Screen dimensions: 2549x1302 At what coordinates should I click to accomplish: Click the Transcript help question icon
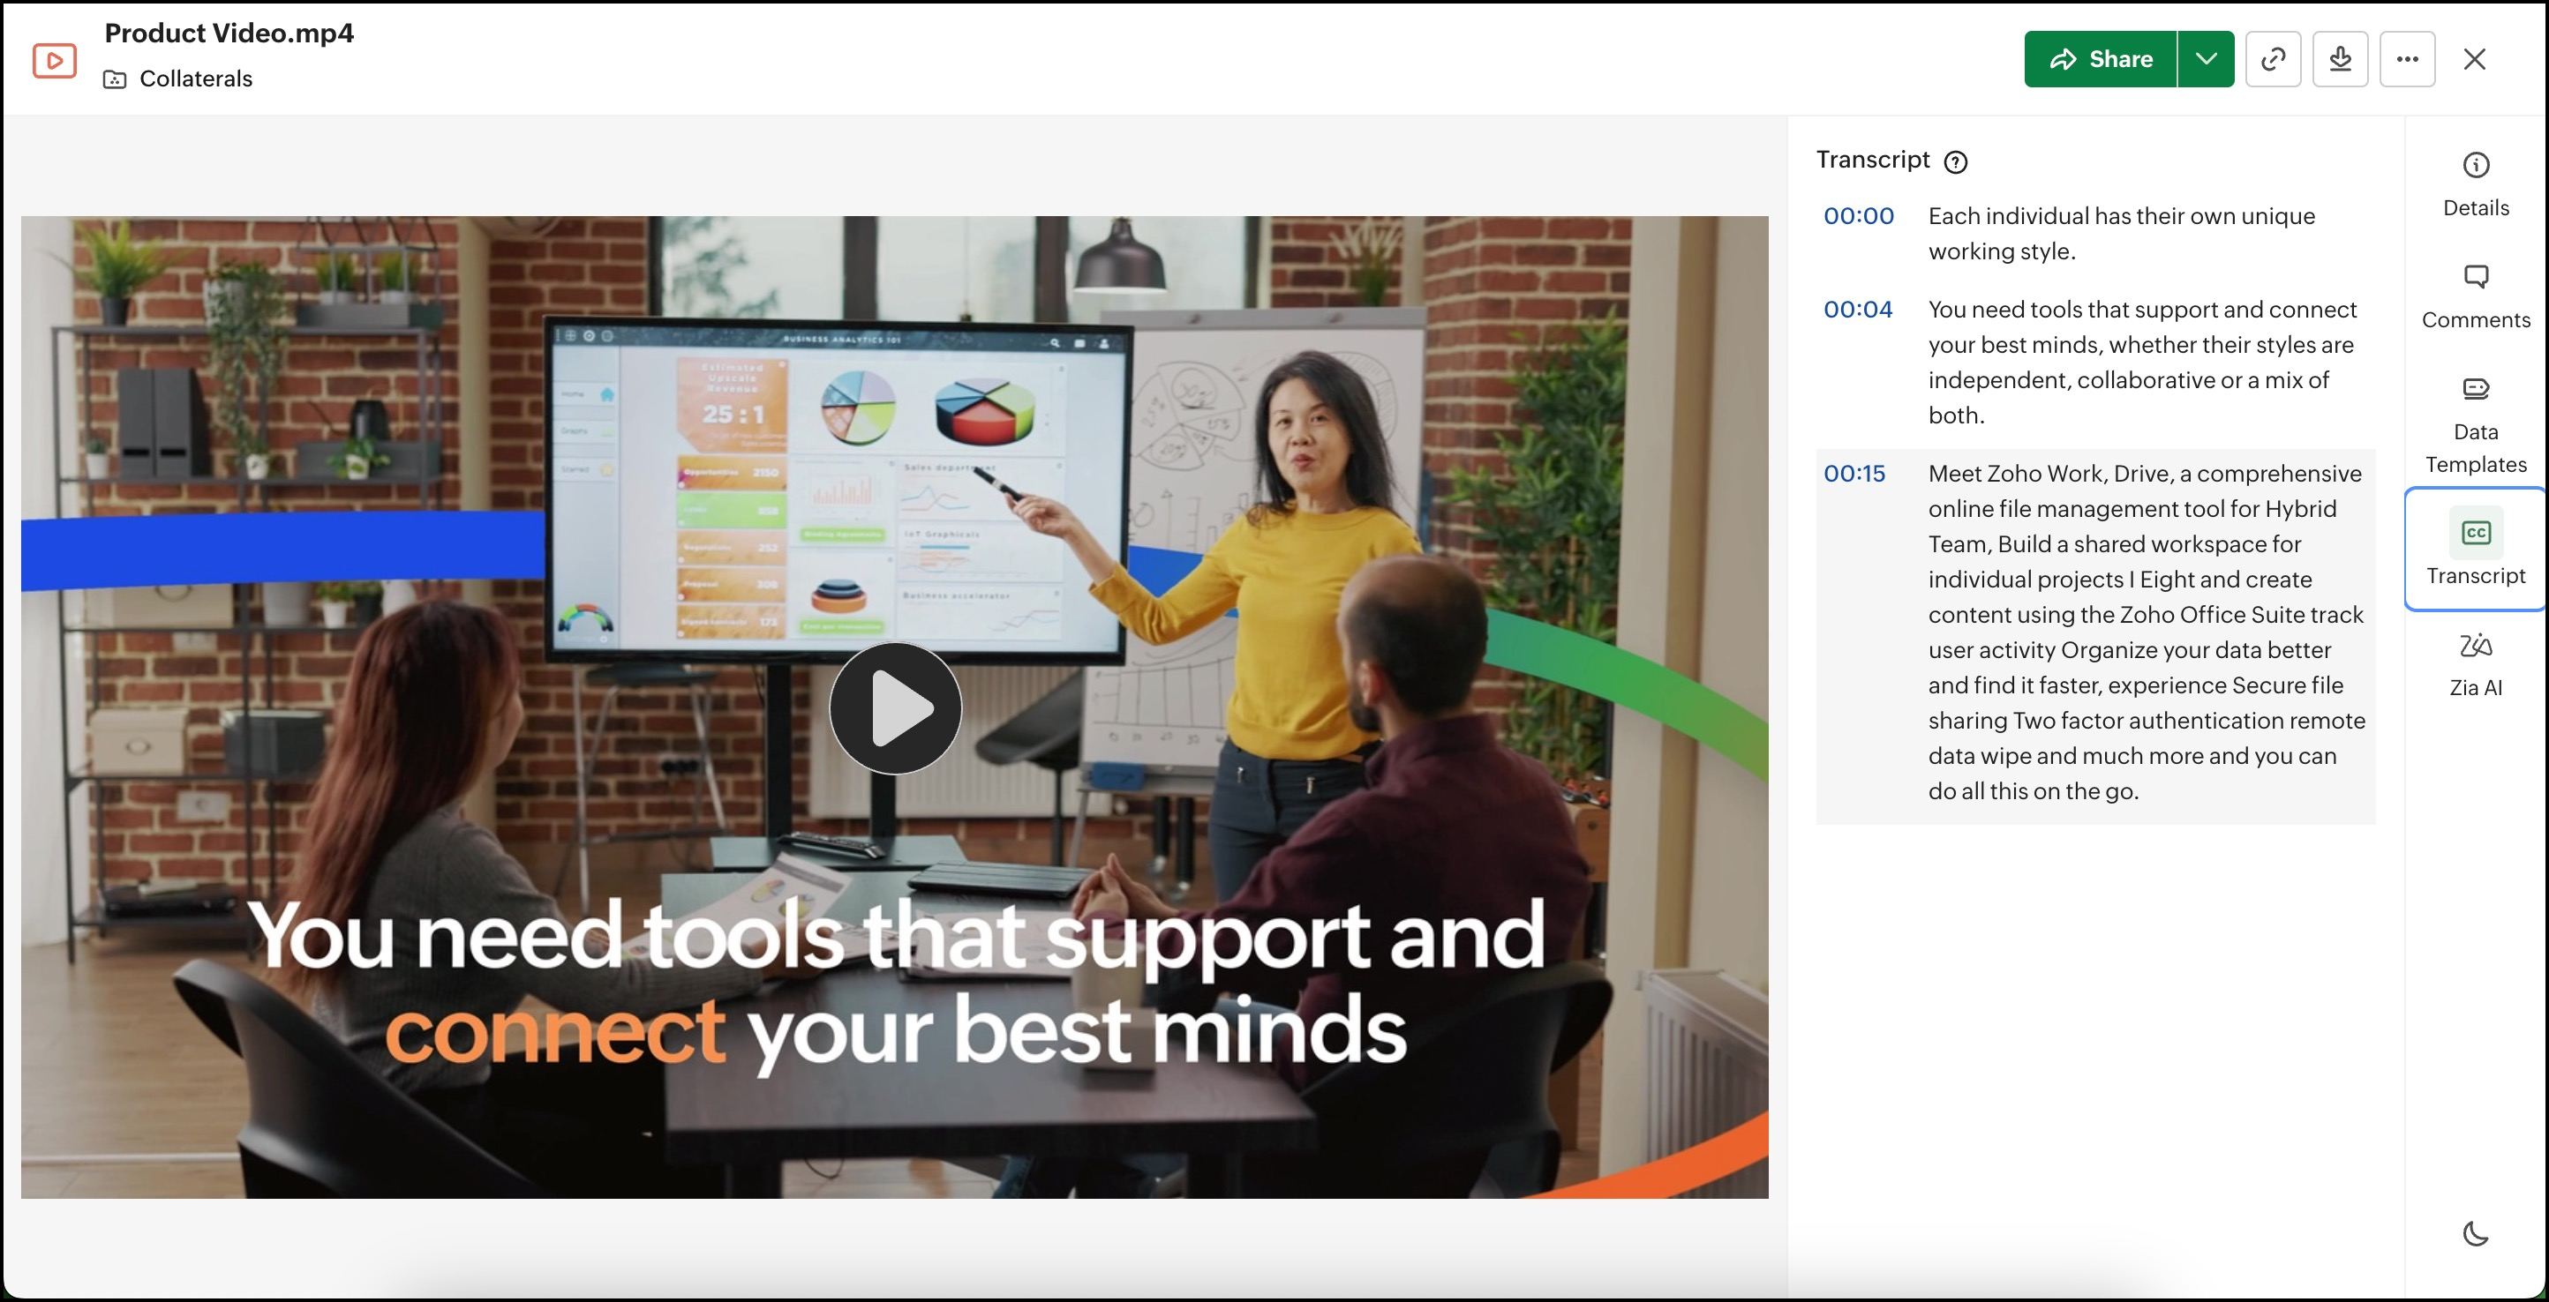click(1955, 162)
